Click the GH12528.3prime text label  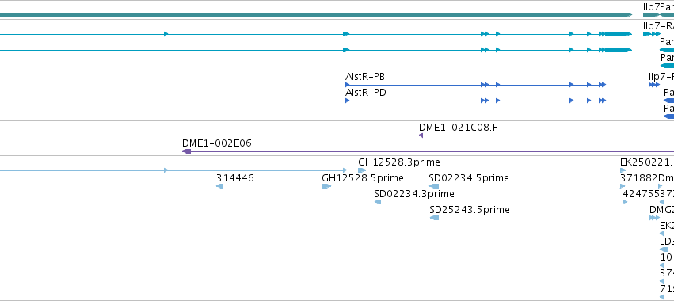coord(399,162)
